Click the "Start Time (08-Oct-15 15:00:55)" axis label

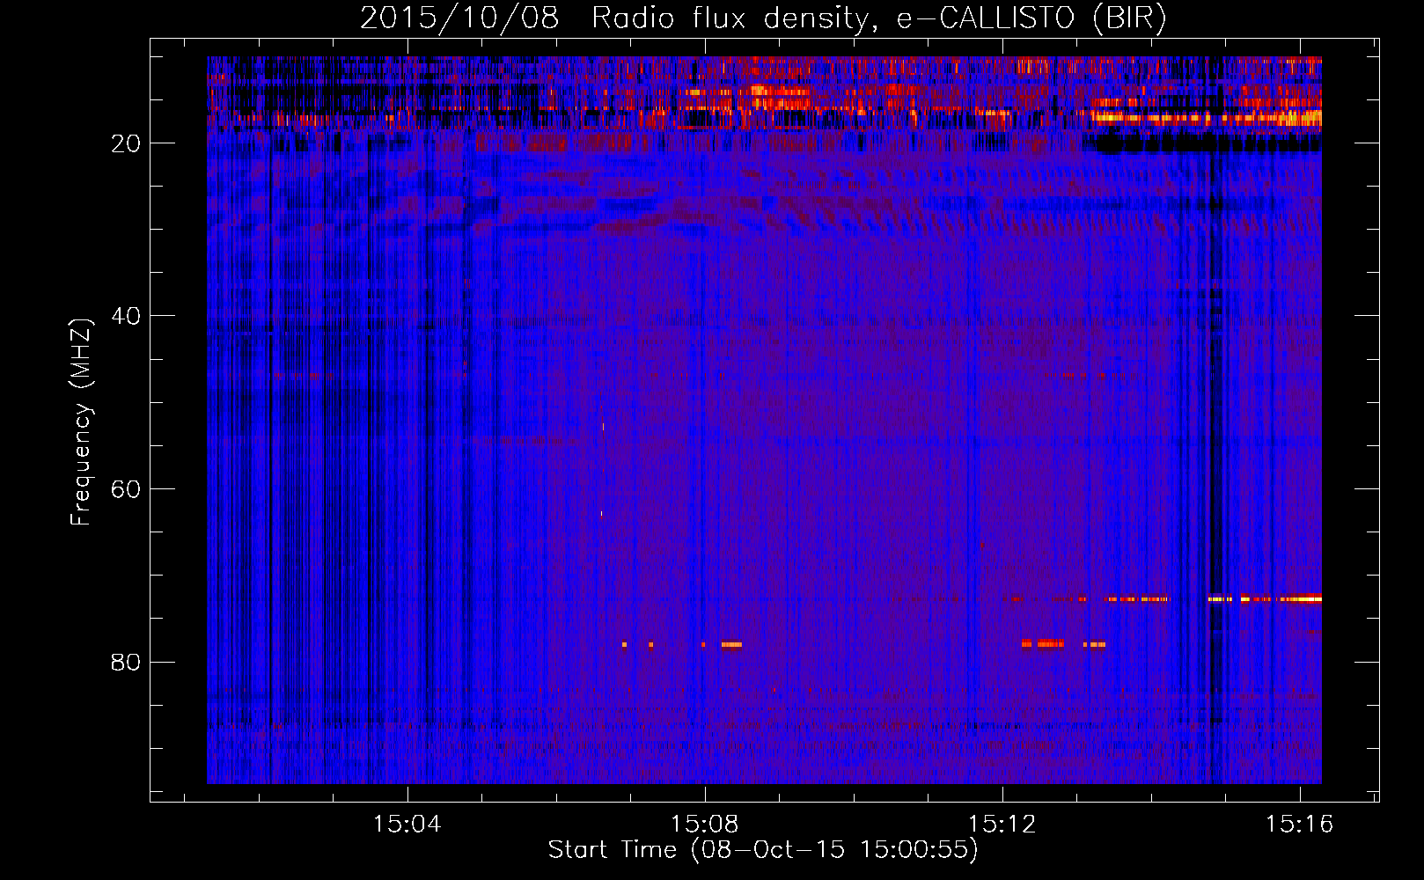[763, 850]
